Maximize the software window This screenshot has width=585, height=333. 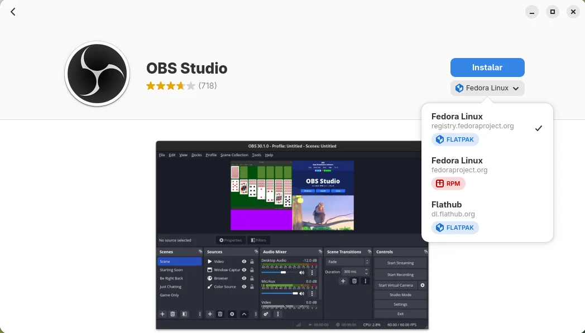(553, 12)
